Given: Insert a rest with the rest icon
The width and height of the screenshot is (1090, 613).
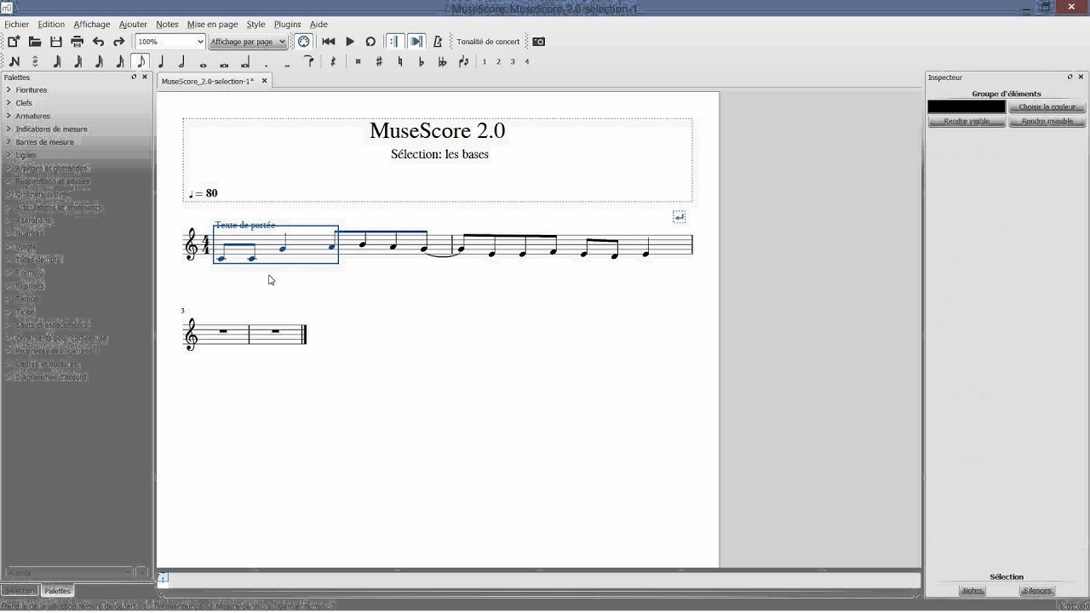Looking at the screenshot, I should pos(333,61).
